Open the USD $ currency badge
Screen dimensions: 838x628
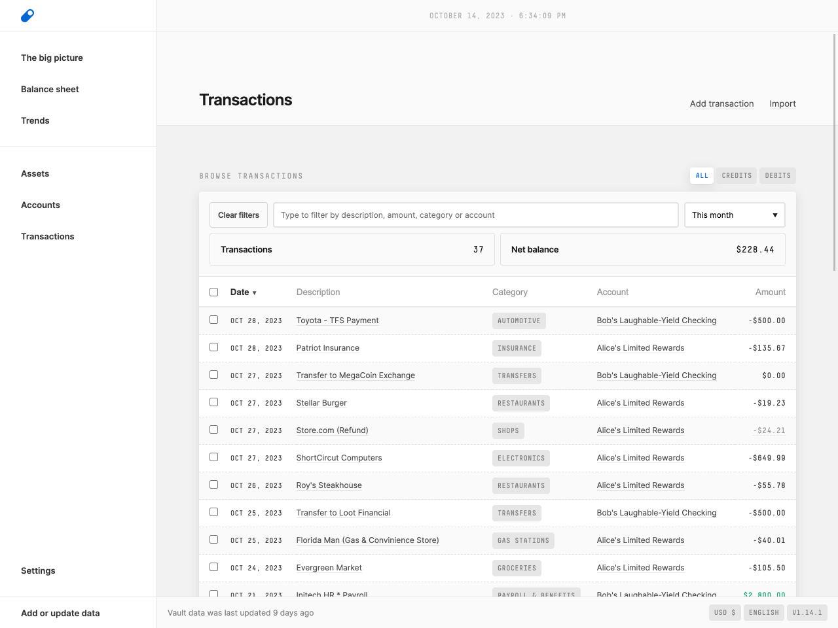pos(725,613)
